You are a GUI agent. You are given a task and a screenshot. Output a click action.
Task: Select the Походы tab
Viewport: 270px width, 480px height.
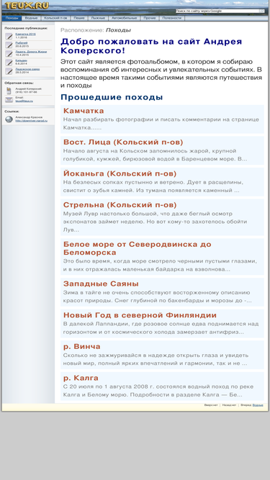pos(12,18)
